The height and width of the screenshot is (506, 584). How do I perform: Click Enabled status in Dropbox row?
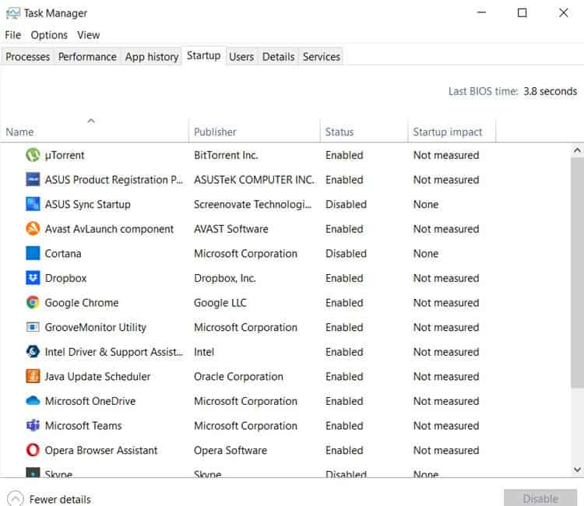[x=344, y=278]
